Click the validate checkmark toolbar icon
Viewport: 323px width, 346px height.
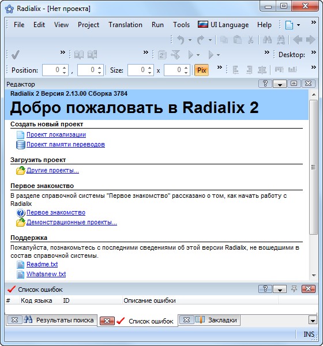(16, 55)
